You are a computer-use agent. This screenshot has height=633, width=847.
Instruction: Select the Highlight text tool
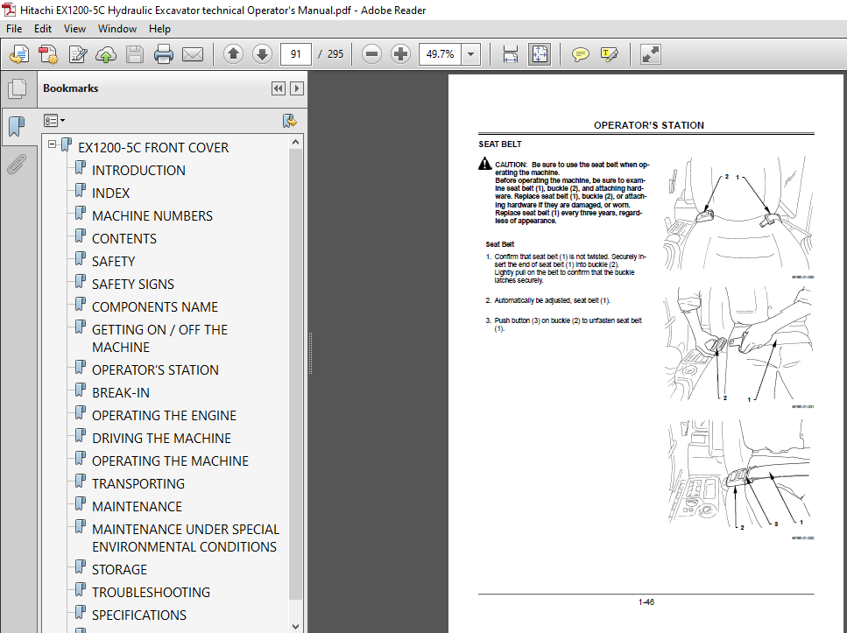[x=610, y=54]
